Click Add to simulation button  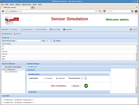(13, 67)
